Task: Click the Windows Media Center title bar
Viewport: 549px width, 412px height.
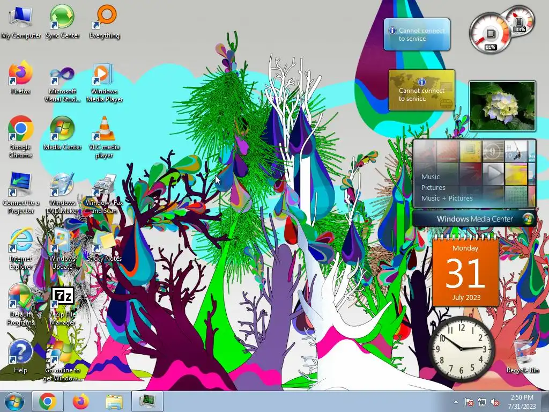Action: [x=474, y=219]
